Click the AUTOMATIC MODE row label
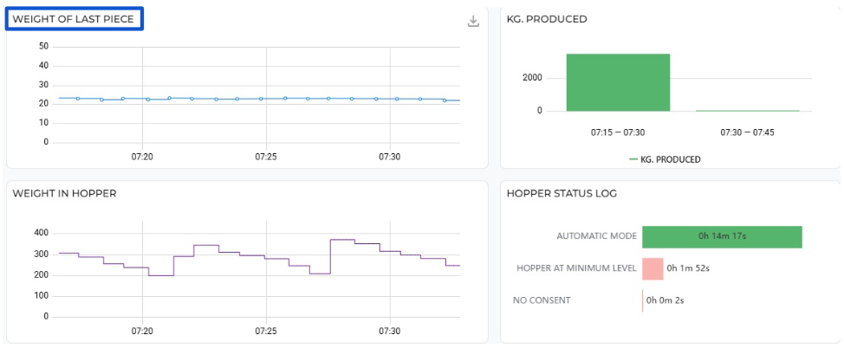The image size is (844, 348). point(596,236)
